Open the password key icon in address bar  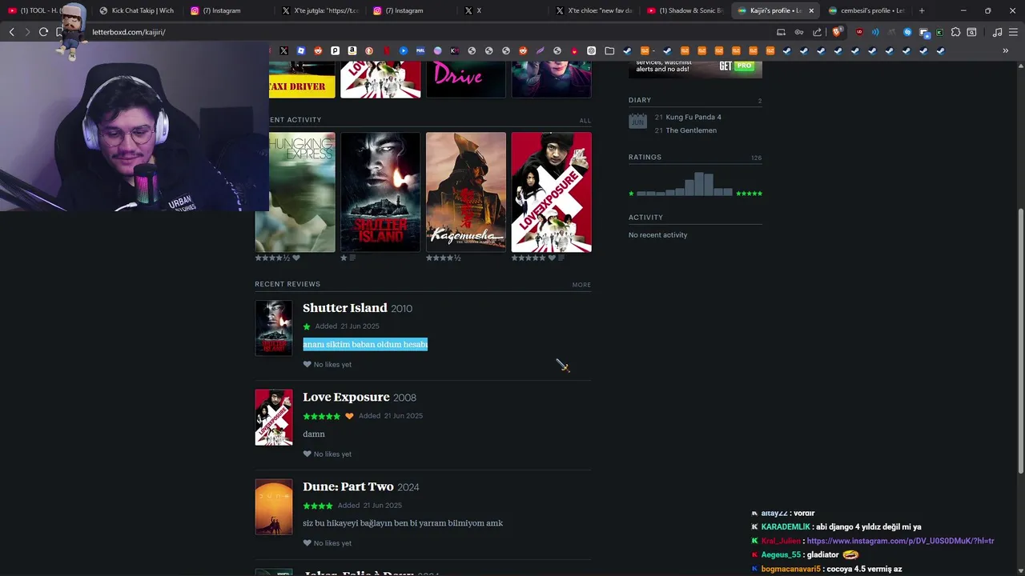798,32
